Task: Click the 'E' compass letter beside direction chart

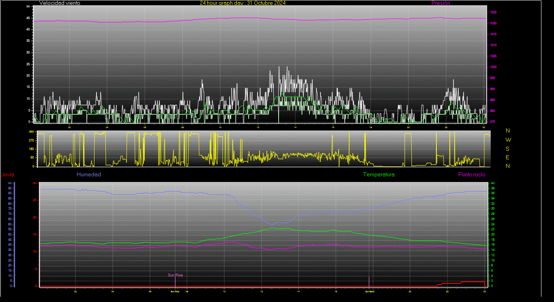Action: point(508,157)
